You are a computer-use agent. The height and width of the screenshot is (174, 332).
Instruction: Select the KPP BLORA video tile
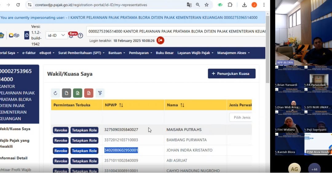click(x=304, y=33)
